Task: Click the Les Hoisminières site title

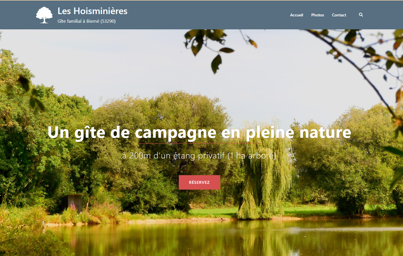Action: pyautogui.click(x=92, y=11)
